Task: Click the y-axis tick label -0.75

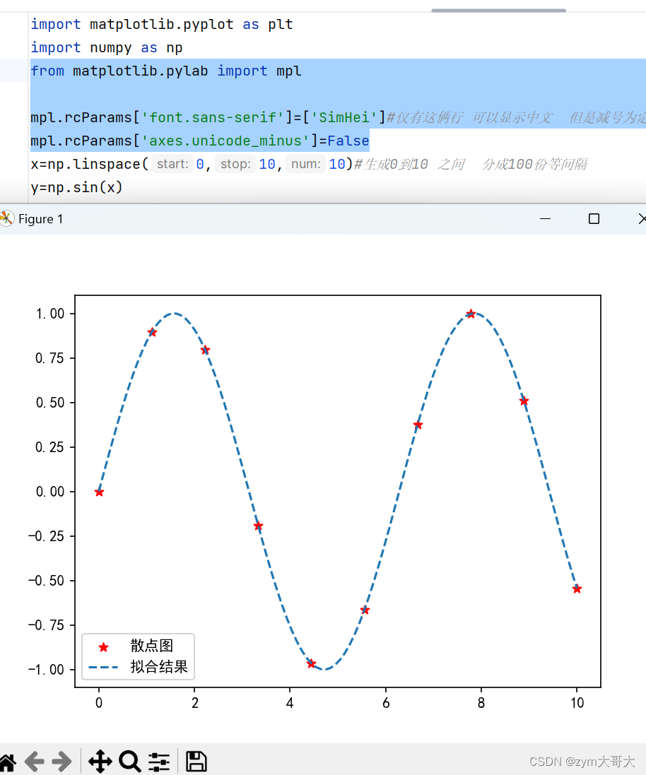Action: pos(46,625)
